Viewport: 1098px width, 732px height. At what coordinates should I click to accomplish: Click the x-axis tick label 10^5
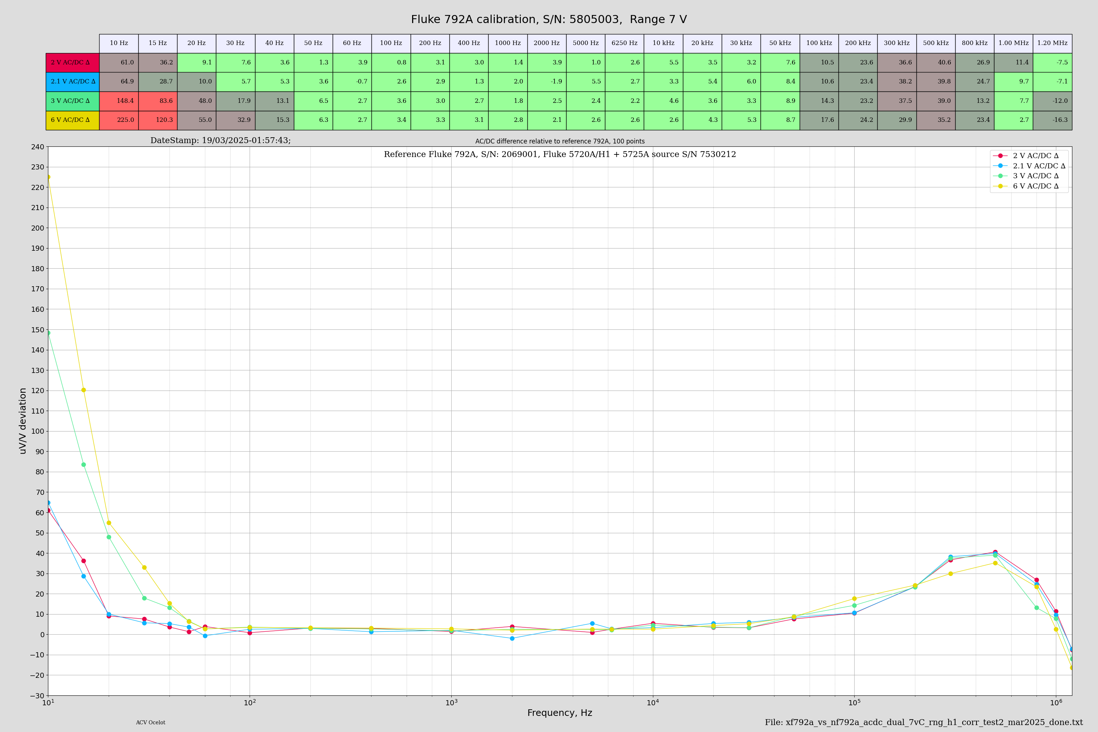coord(854,703)
